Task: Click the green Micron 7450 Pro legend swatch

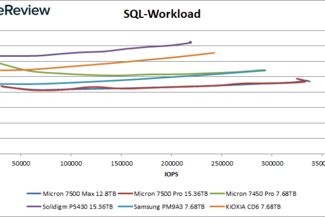Action: 217,194
